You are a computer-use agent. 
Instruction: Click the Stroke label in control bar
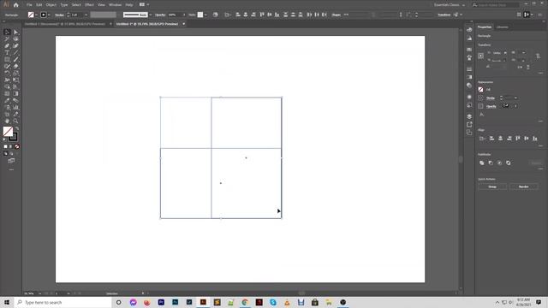click(59, 15)
